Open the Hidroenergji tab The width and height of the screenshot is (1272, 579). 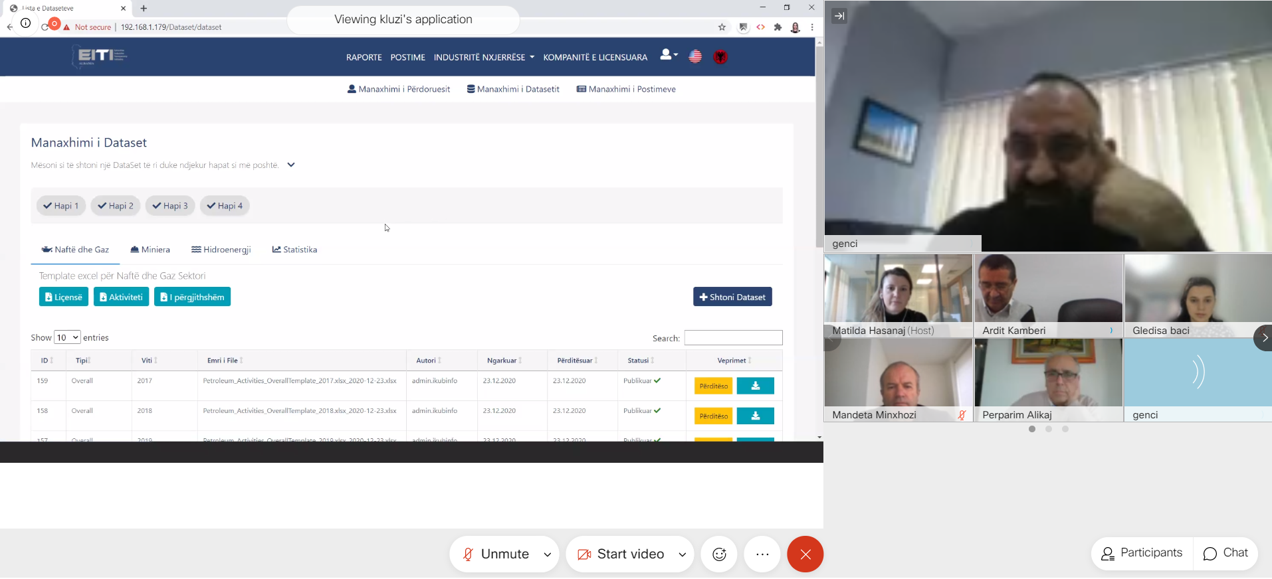click(x=221, y=250)
